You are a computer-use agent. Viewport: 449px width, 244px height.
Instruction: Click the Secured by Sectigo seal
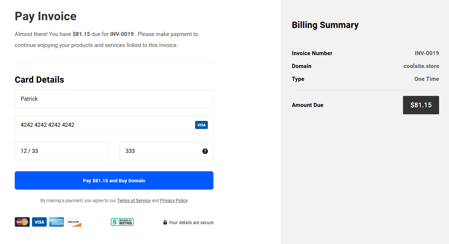coord(122,222)
